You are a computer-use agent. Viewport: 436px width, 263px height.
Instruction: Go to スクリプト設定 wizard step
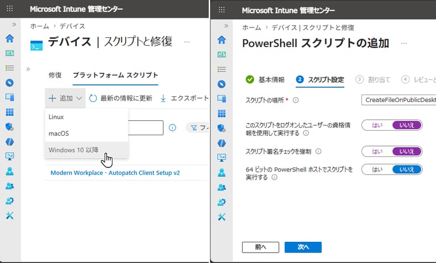(x=320, y=80)
